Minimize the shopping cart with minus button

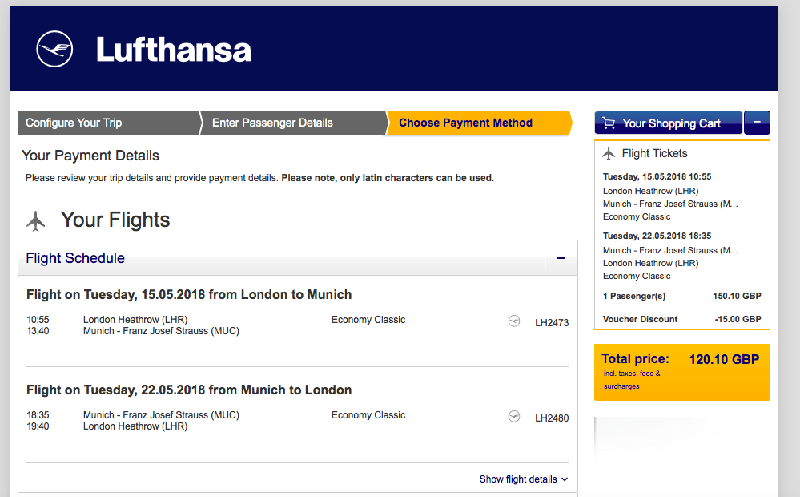pyautogui.click(x=757, y=123)
